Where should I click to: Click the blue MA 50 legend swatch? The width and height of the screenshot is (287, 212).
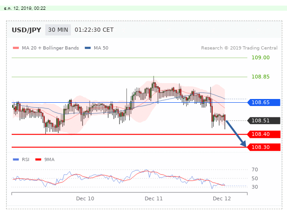88,48
